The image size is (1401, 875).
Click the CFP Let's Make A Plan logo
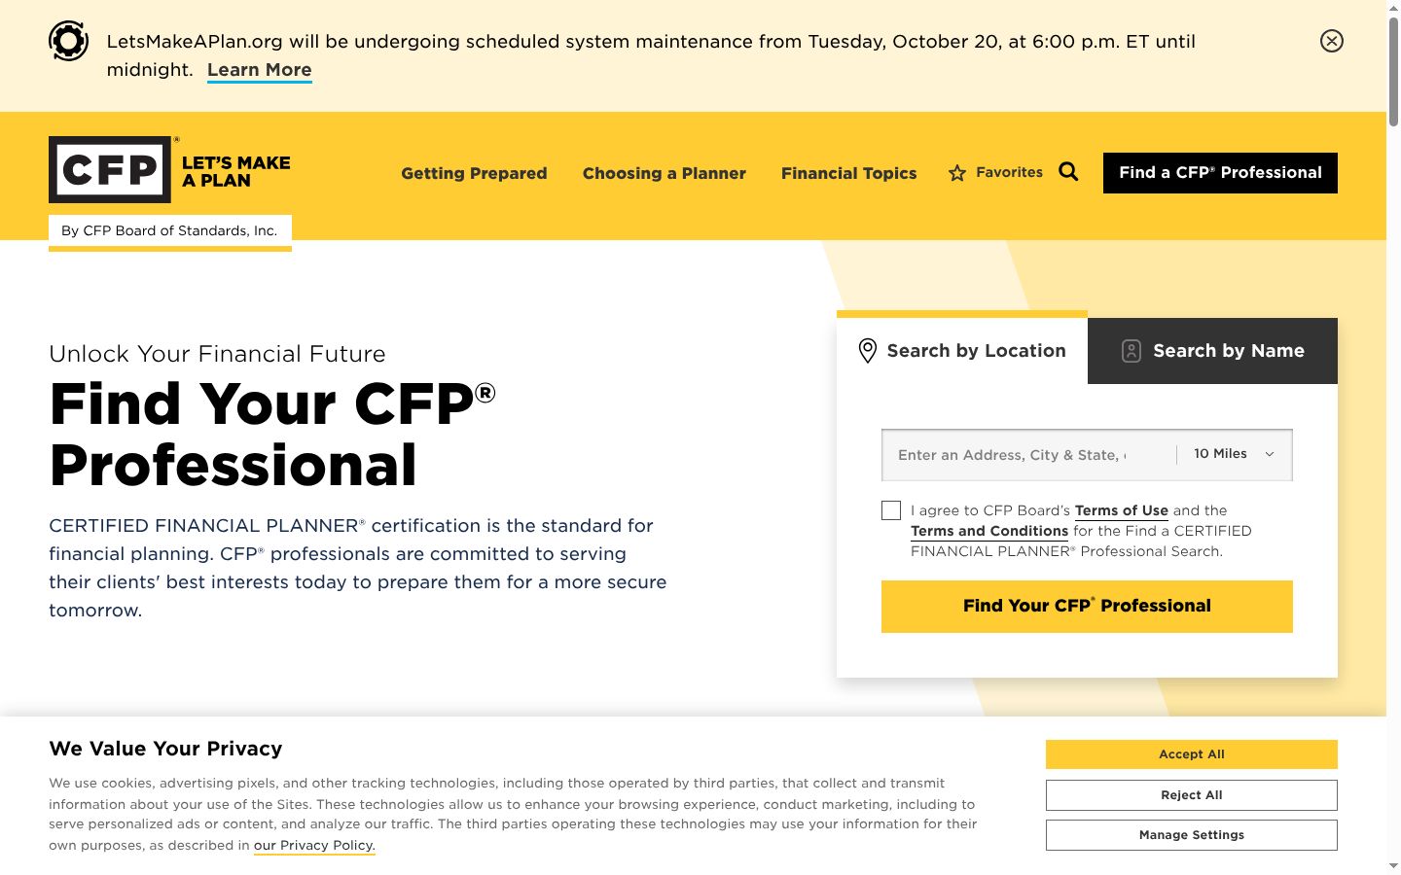pyautogui.click(x=170, y=169)
